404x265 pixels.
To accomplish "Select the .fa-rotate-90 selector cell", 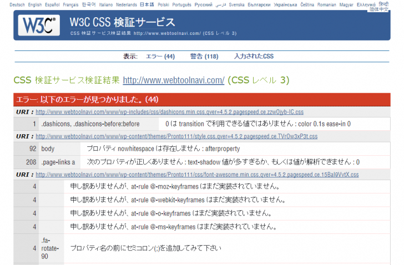I will [x=51, y=248].
